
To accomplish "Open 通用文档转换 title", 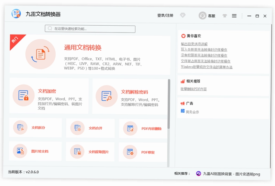I will click(x=83, y=48).
